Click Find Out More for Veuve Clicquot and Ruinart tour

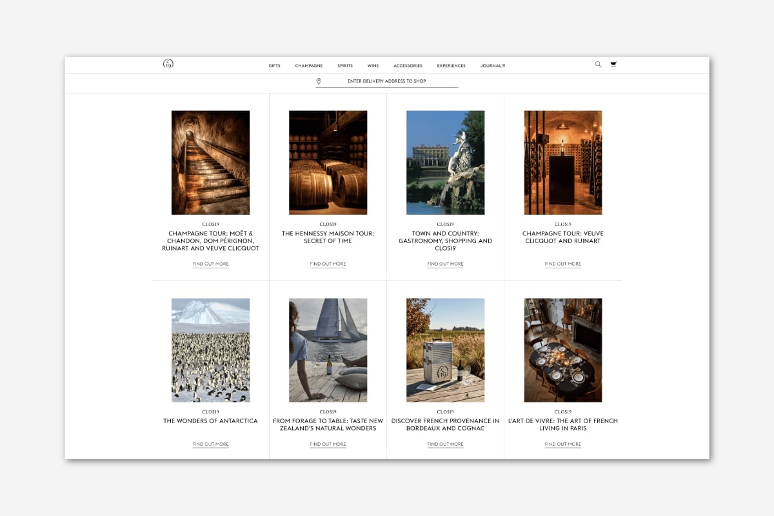562,264
